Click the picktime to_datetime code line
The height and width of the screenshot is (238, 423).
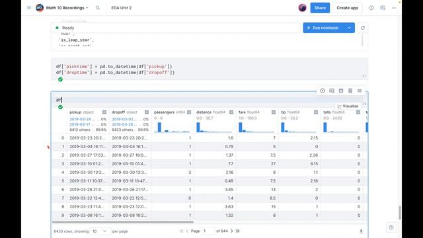114,66
